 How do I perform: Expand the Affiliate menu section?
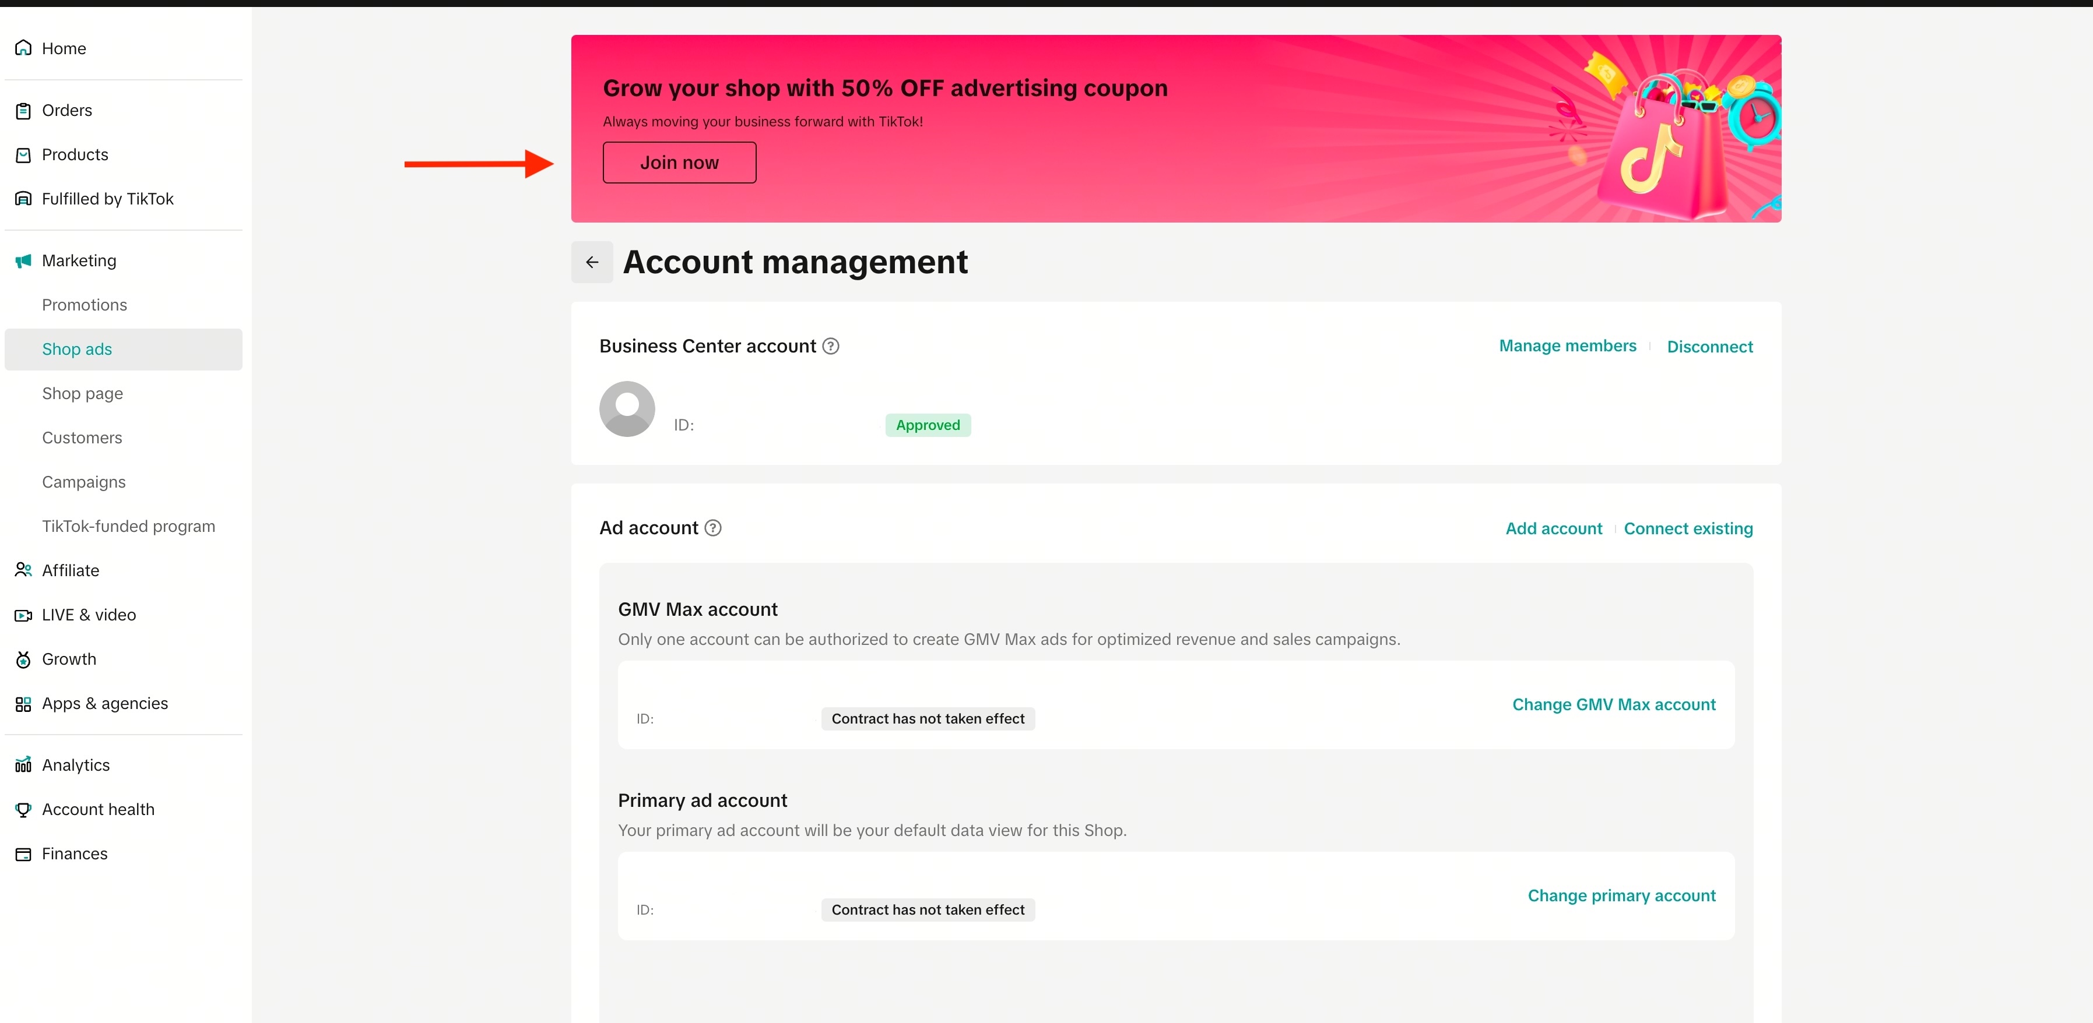tap(124, 571)
